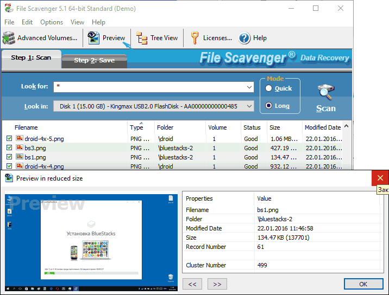Open Licenses key icon
Viewport: 389px width, 295px height.
194,38
